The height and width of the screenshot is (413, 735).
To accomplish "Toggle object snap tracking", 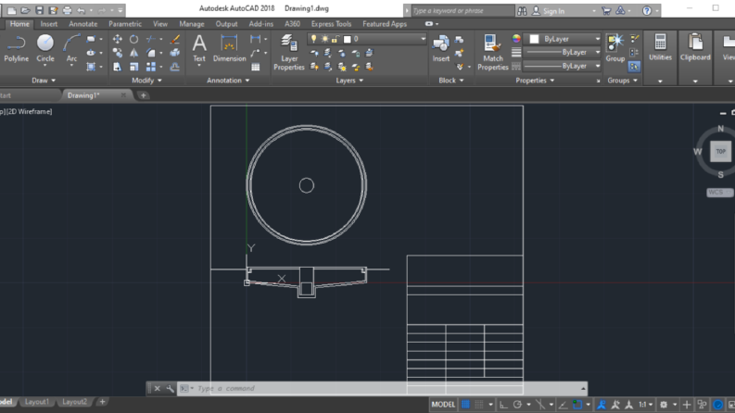I will click(563, 405).
